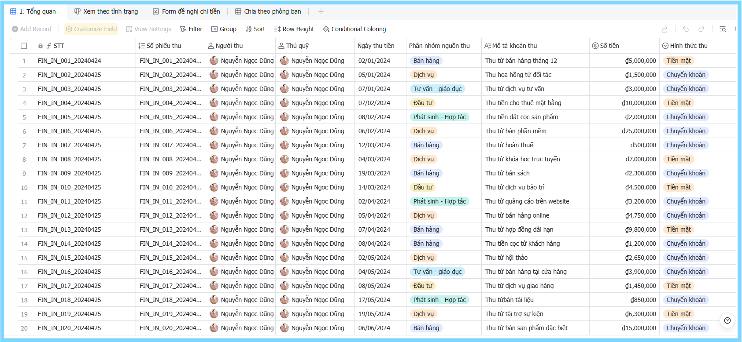
Task: Open 'Form đề nghị chi tiền' tab
Action: pyautogui.click(x=186, y=11)
